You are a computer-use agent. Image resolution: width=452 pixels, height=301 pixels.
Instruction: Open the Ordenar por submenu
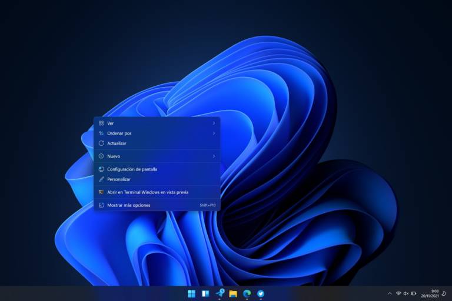157,133
